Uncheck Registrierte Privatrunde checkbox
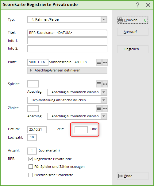Screen dimensions: 154x186 click(x=31, y=159)
